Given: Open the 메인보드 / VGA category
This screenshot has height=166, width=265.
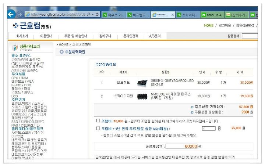Looking at the screenshot, I should tap(22, 82).
